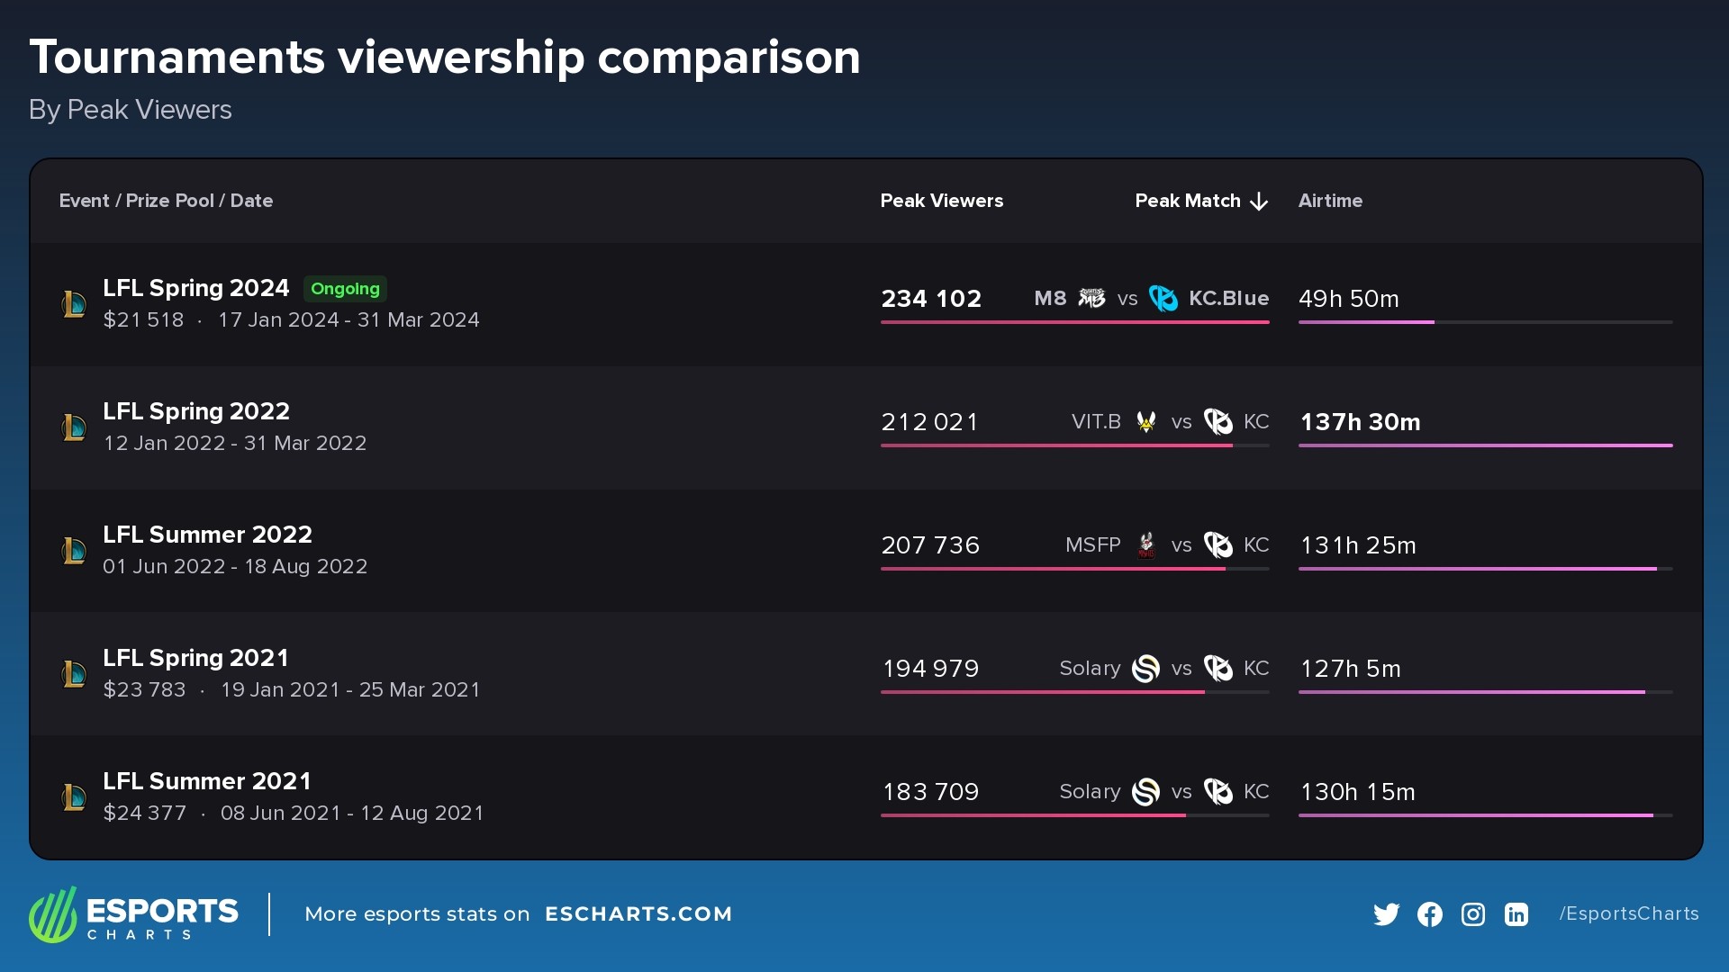Click the airtime bar for LFL Spring 2022
The height and width of the screenshot is (972, 1729).
pos(1486,445)
